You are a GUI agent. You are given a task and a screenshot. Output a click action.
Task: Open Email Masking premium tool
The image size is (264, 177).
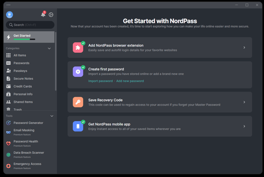24,132
